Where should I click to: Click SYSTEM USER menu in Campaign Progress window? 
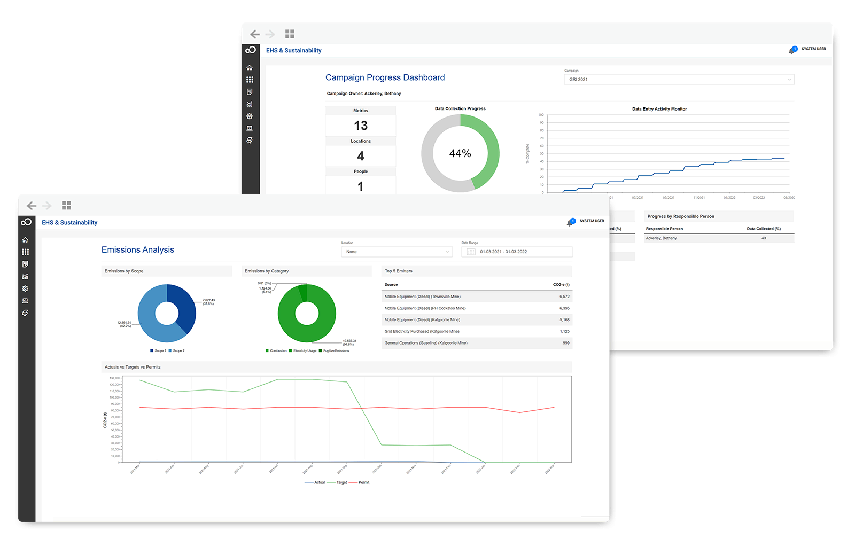813,49
